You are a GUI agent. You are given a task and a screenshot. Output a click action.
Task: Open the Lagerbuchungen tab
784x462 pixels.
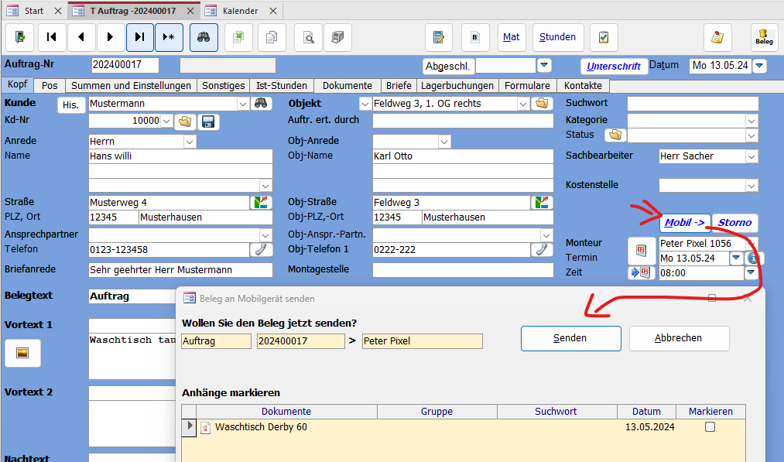tap(457, 85)
